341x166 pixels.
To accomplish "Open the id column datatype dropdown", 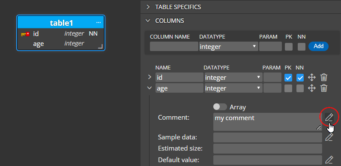I will tap(233, 77).
